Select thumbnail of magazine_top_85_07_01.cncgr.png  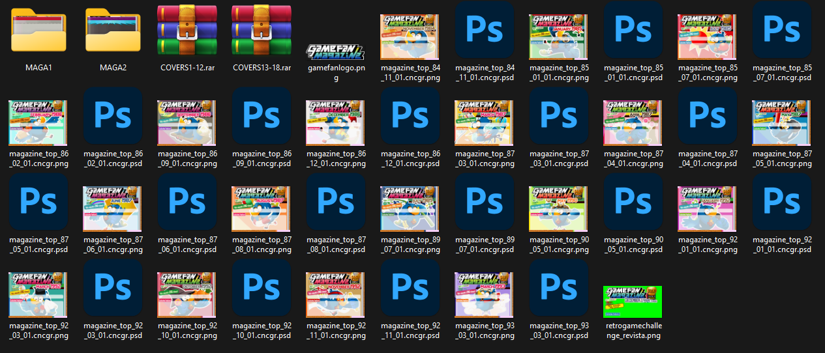point(708,37)
